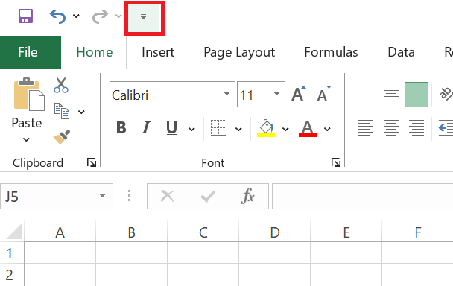The width and height of the screenshot is (453, 286).
Task: Click the Cut scissors icon
Action: 61,85
